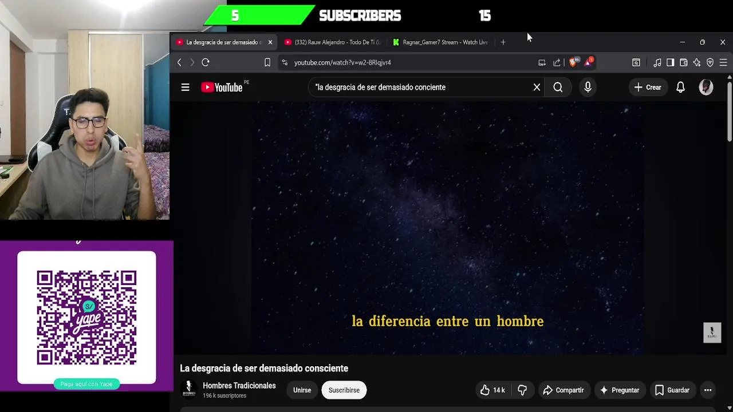This screenshot has width=733, height=412.
Task: Open the account avatar menu
Action: (706, 87)
